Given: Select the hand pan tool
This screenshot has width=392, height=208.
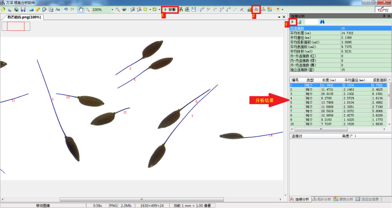Looking at the screenshot, I should pyautogui.click(x=80, y=9).
